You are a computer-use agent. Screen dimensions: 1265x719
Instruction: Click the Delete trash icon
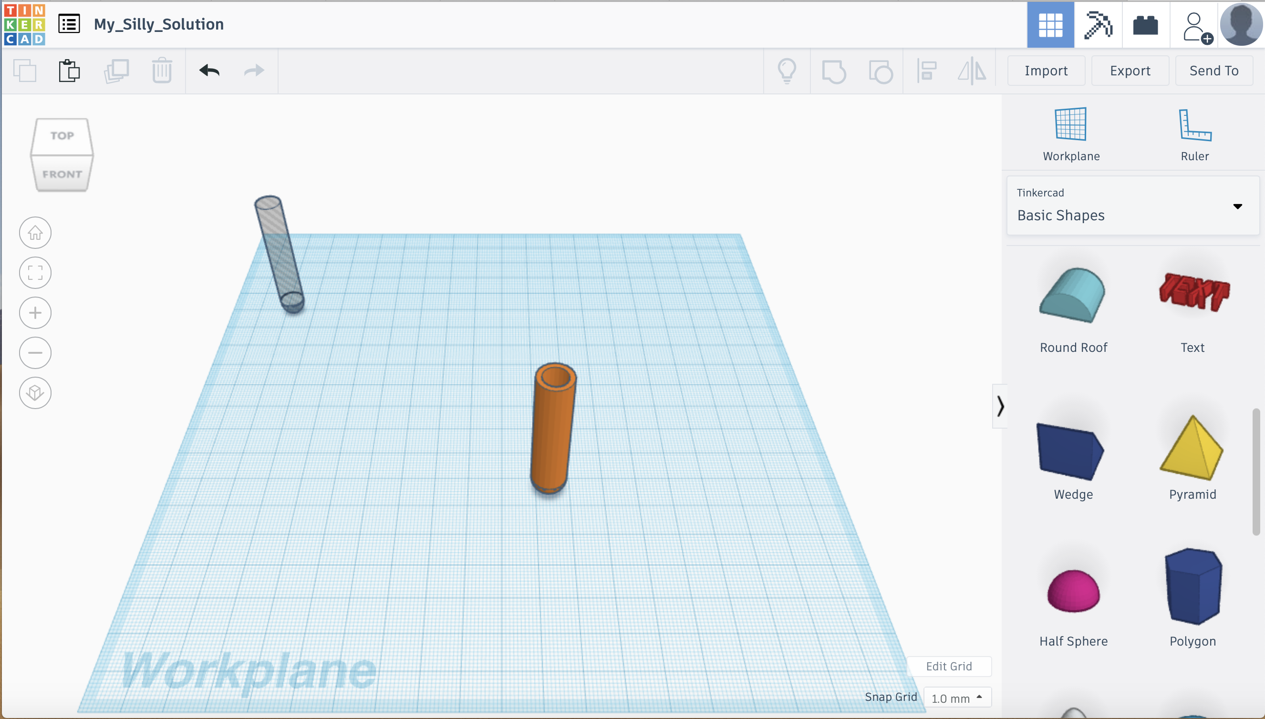click(162, 71)
